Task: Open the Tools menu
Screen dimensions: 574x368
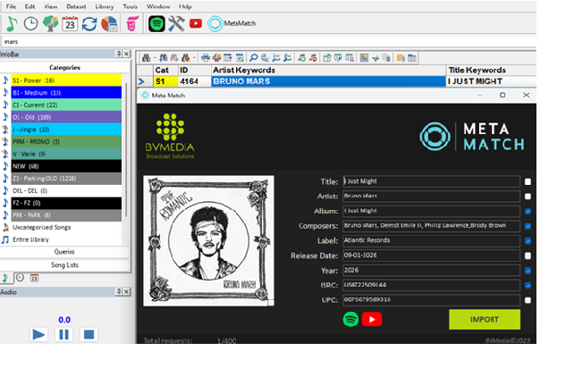Action: (130, 6)
